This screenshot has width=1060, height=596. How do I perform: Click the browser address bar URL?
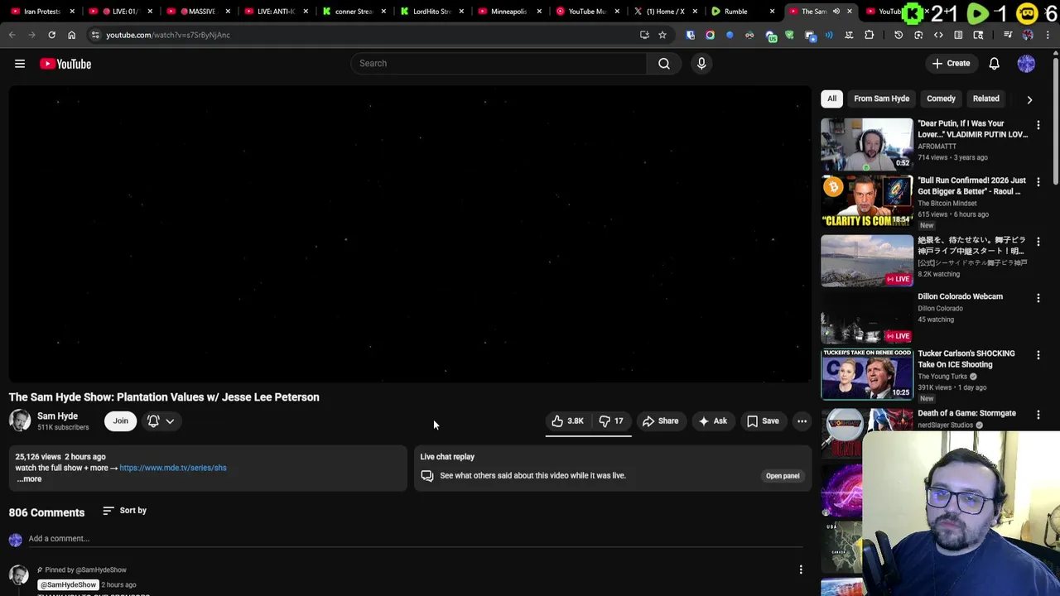click(x=168, y=35)
